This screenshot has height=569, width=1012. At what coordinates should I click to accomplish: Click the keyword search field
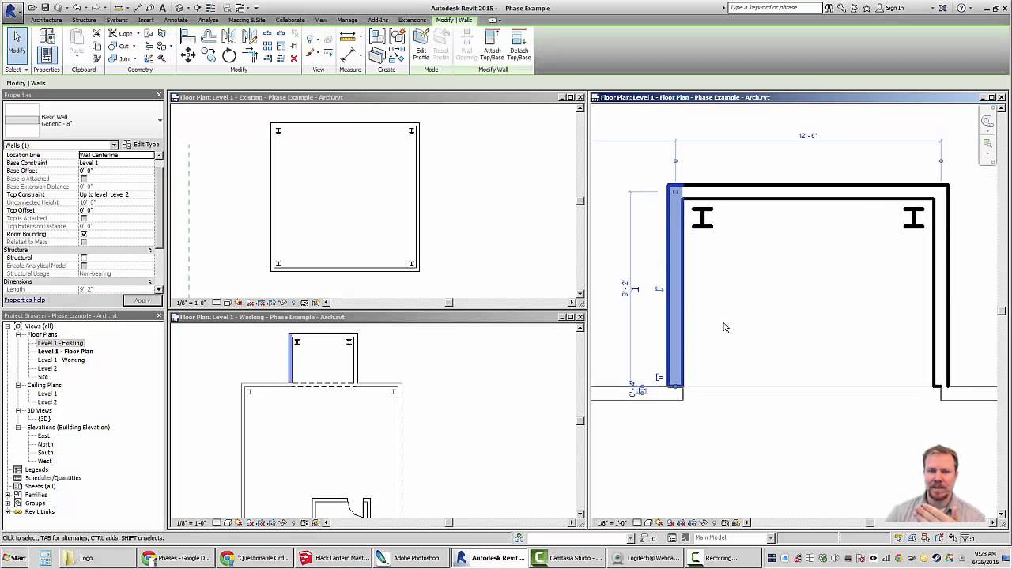click(774, 8)
